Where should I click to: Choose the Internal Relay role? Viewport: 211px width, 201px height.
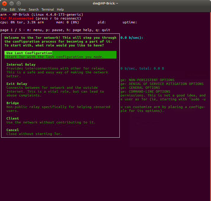[x=21, y=65]
